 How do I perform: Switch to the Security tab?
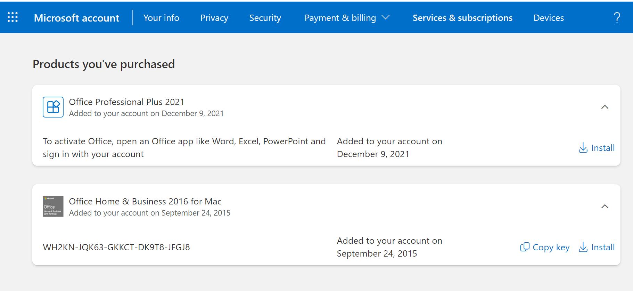[265, 18]
